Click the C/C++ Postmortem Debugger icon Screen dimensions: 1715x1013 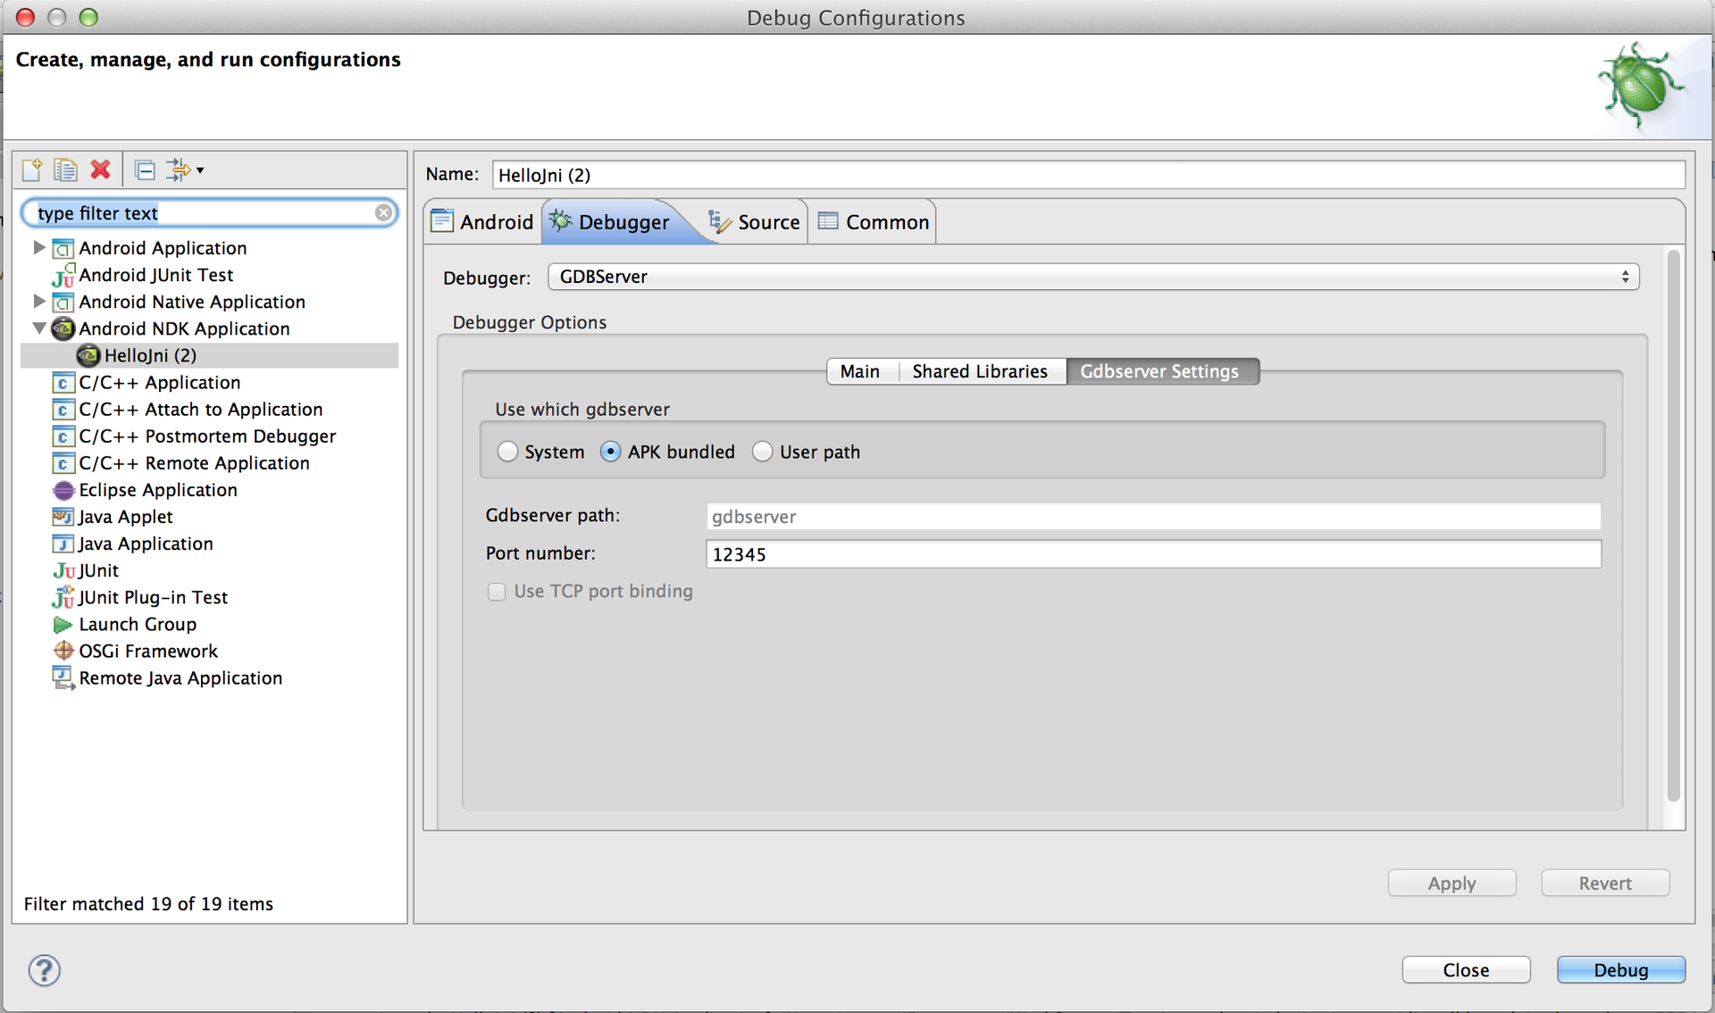pyautogui.click(x=63, y=436)
